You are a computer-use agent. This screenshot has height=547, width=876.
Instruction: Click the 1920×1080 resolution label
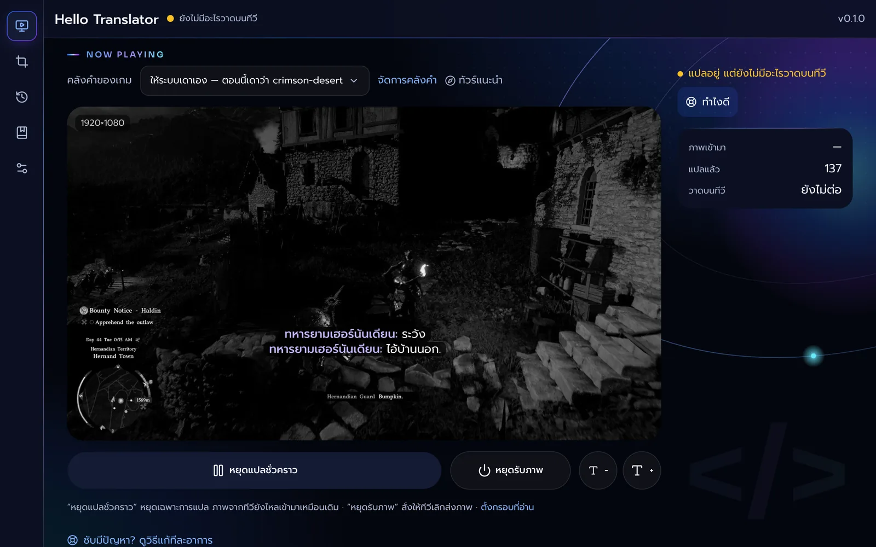point(102,123)
